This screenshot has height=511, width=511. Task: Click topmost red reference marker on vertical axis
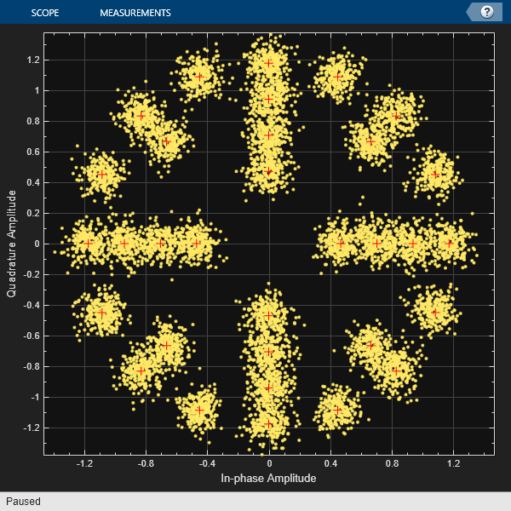(269, 62)
